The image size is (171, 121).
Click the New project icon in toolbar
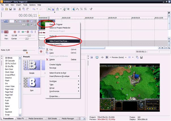point(3,9)
